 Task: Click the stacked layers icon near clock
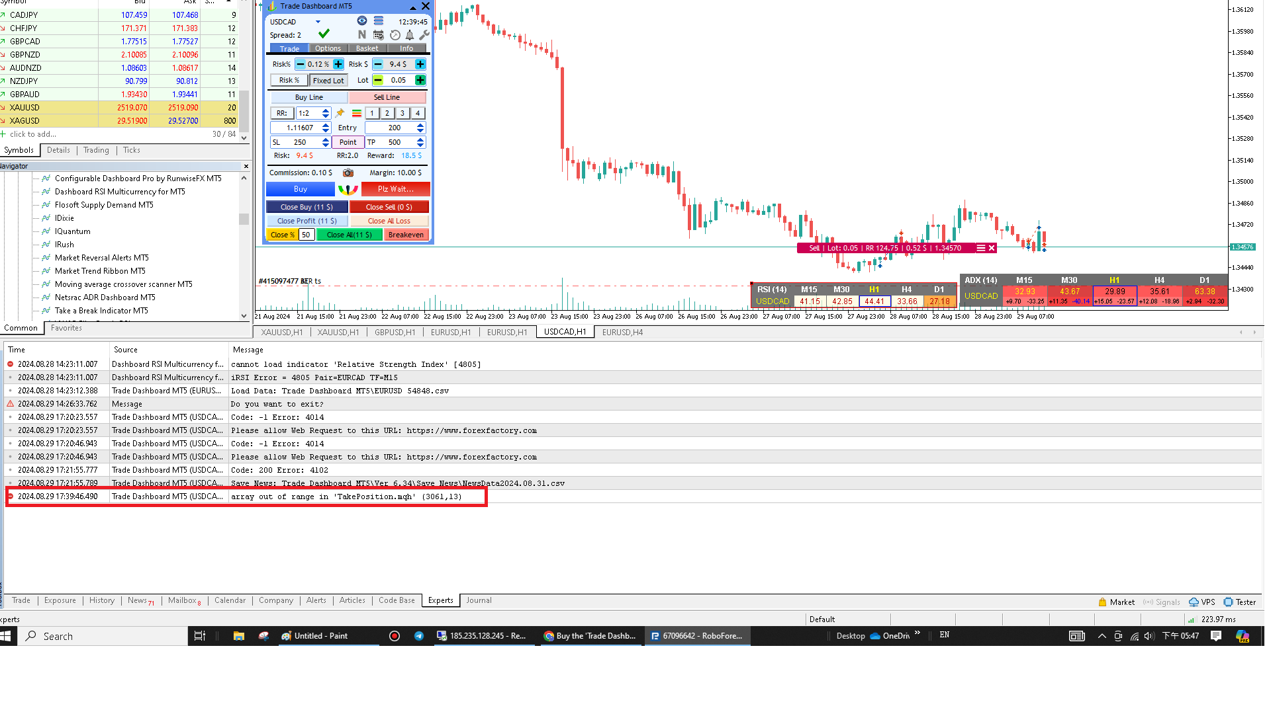379,21
